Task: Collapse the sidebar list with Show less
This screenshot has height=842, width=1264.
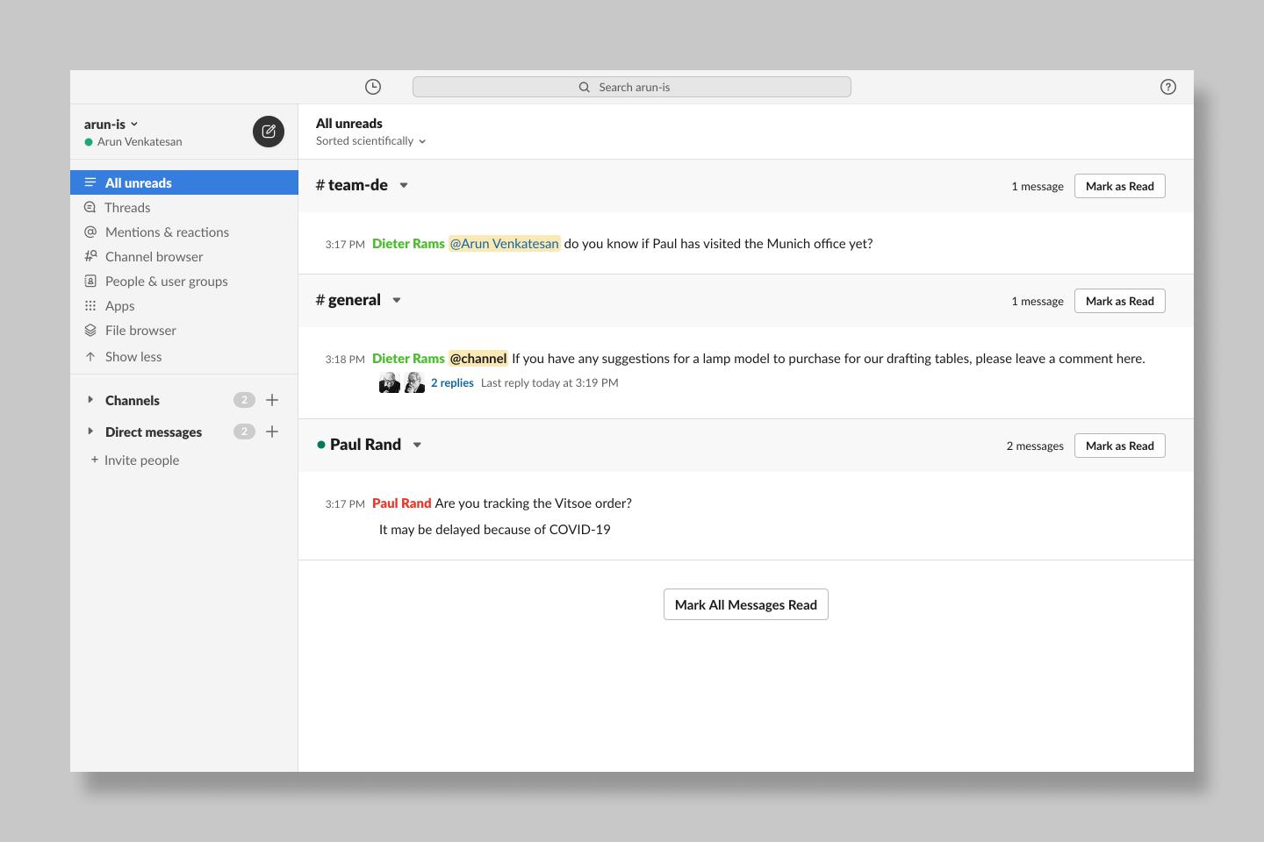Action: pos(133,357)
